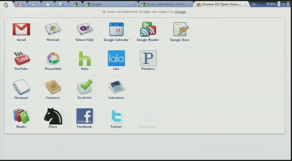Viewport: 292px width, 161px height.
Task: Launch the Pandora app icon
Action: 148,58
